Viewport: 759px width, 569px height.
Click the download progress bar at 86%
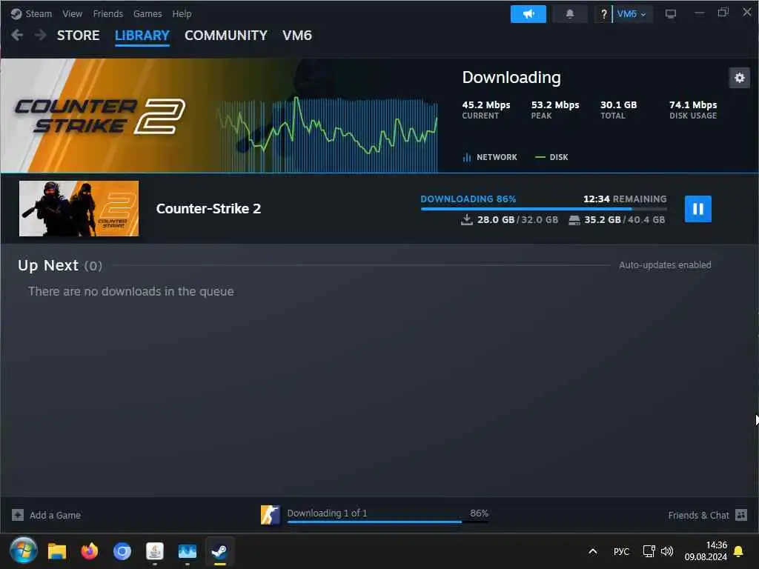click(543, 209)
